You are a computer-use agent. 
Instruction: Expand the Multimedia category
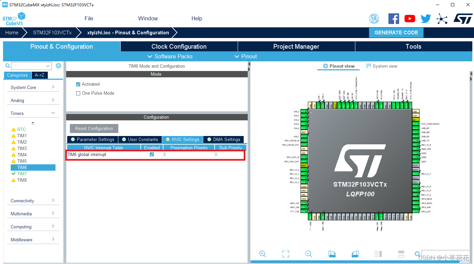pos(33,214)
